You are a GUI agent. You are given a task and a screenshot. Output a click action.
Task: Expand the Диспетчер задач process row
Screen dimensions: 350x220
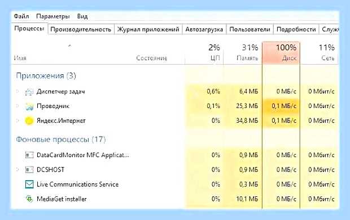(17, 91)
